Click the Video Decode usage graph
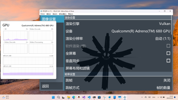Viewport: 178px width, 100px height. pyautogui.click(x=15, y=49)
